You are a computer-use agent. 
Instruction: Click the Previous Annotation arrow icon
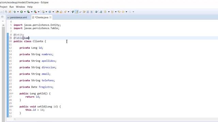click(112, 12)
